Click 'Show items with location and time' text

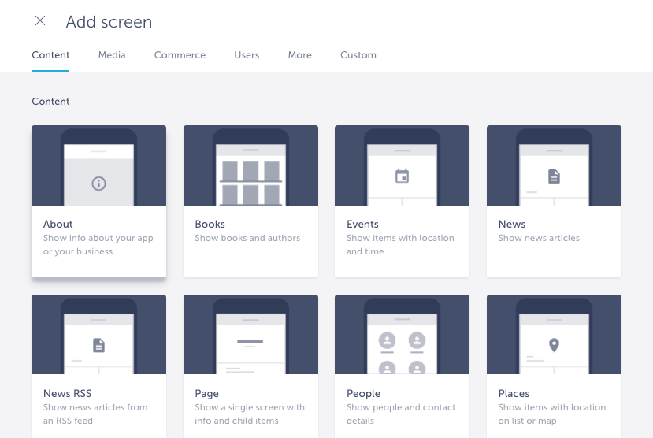click(x=400, y=244)
